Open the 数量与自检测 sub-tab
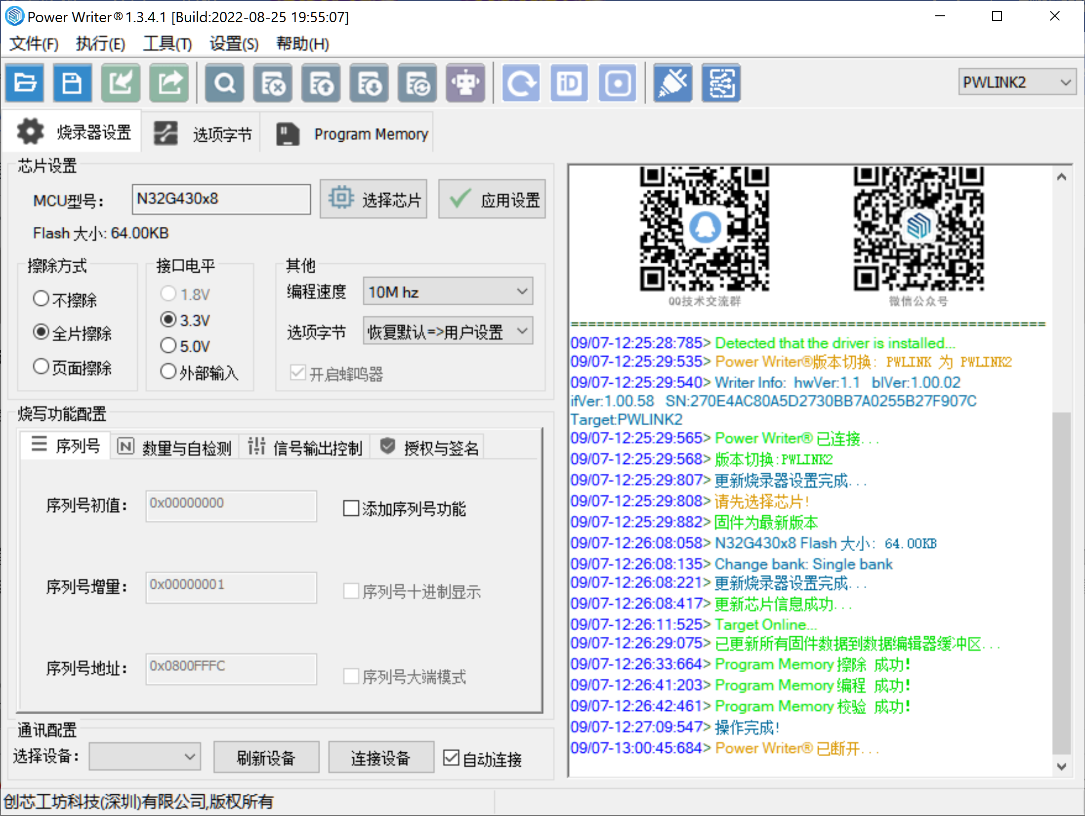The width and height of the screenshot is (1085, 816). point(174,447)
